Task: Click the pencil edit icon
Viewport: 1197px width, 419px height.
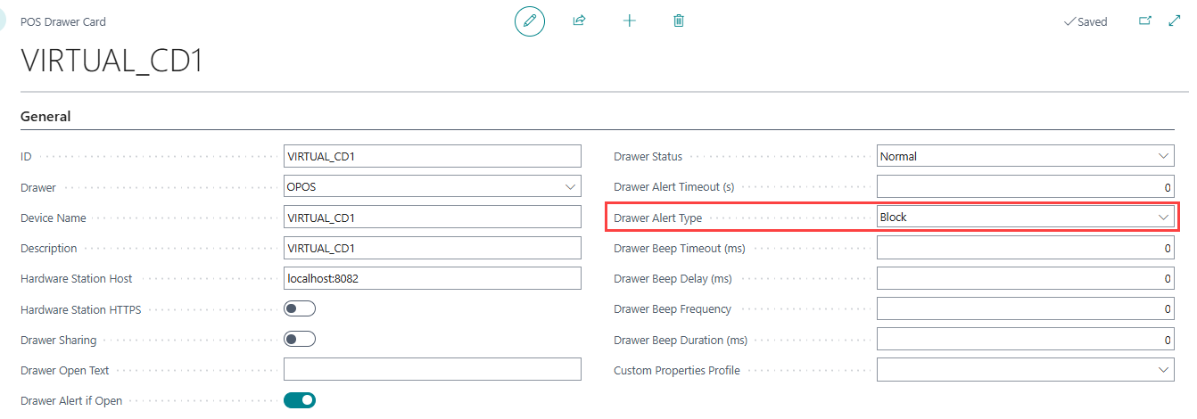Action: coord(530,21)
